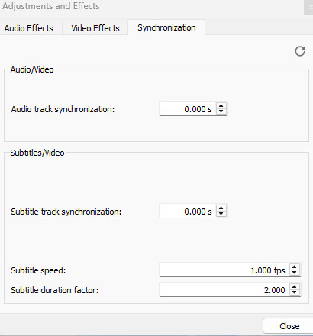Click the Adjustments and Effects title bar
The image size is (313, 336).
tap(152, 6)
